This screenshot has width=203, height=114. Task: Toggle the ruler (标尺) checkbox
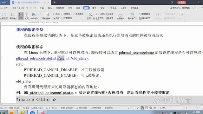click(x=55, y=14)
